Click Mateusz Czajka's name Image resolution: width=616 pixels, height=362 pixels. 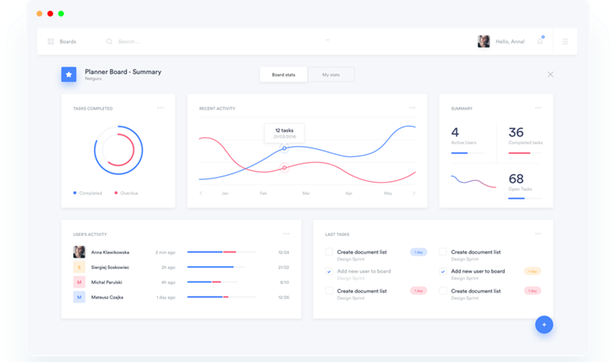(x=107, y=297)
